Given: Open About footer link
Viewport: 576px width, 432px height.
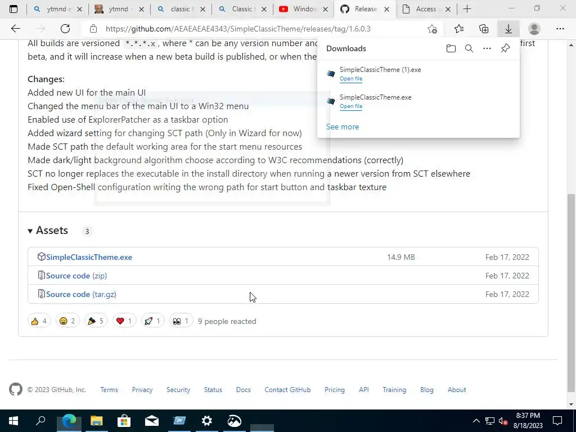Looking at the screenshot, I should tap(457, 390).
